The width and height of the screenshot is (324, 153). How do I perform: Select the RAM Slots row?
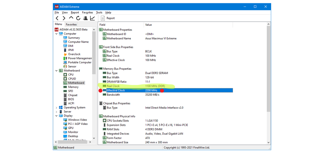pos(166,129)
